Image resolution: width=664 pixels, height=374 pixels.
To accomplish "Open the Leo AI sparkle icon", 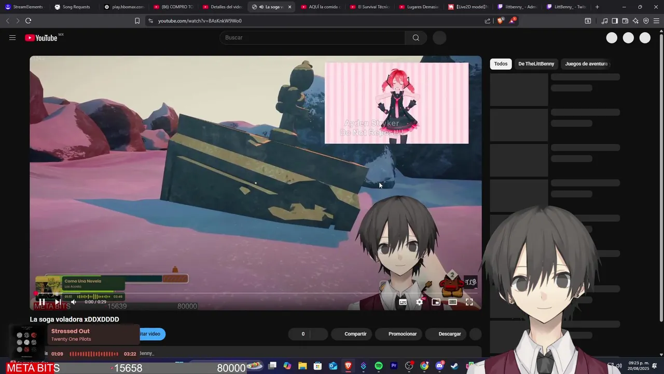I will point(635,21).
